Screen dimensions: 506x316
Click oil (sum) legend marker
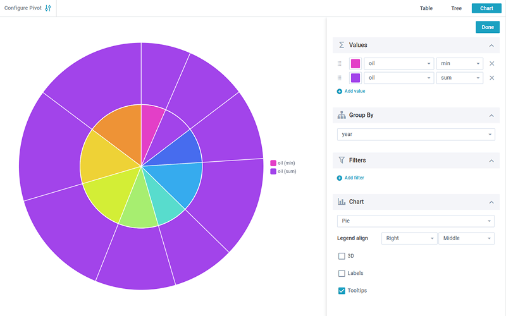click(x=273, y=171)
